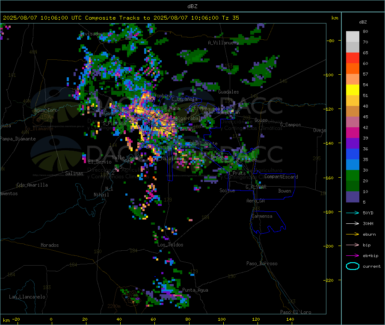Click the -200 tick on vertical axis

tap(329, 246)
